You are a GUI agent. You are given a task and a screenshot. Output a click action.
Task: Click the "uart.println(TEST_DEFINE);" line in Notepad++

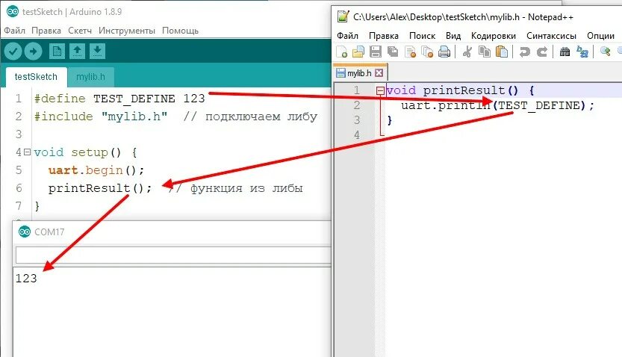498,105
